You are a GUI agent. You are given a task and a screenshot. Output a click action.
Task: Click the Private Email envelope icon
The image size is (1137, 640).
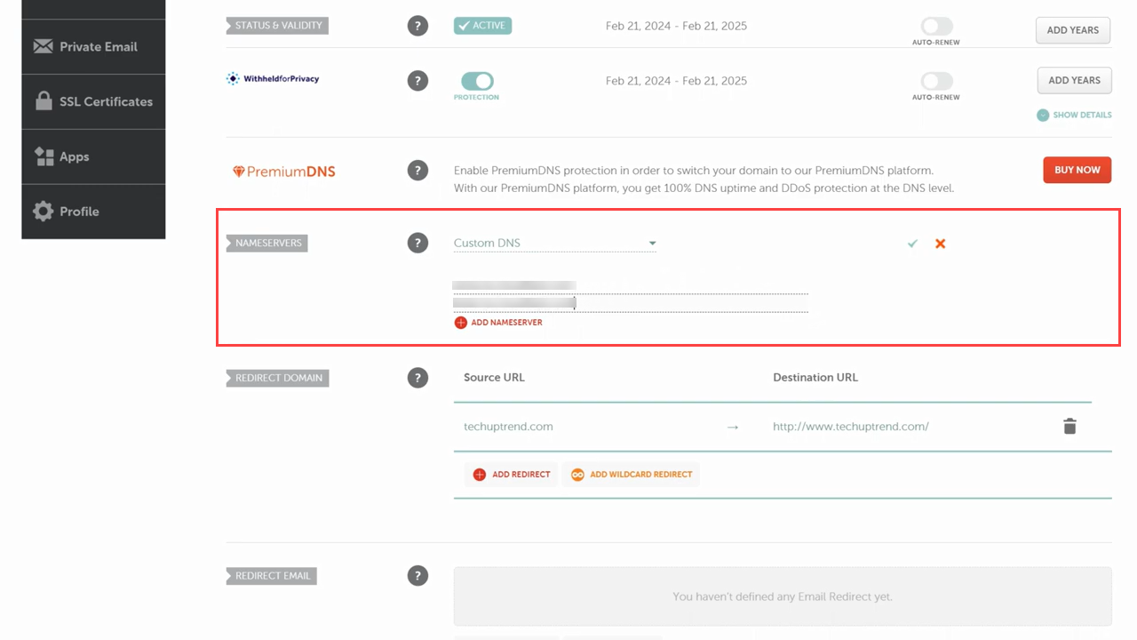click(x=43, y=46)
